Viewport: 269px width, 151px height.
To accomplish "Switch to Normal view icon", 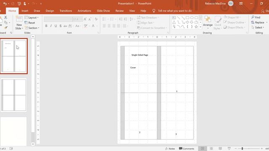I will tap(203, 148).
